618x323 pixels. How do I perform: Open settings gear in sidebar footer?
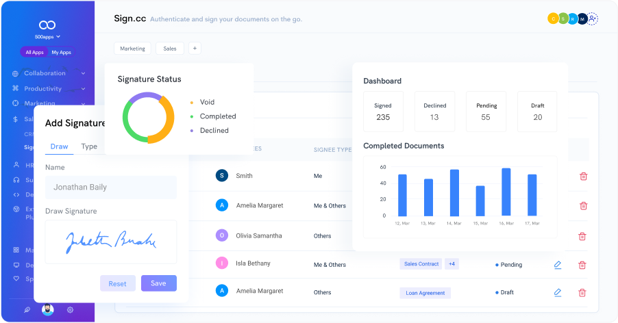pyautogui.click(x=70, y=310)
